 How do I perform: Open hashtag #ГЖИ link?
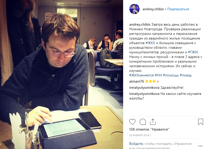[x=193, y=52]
